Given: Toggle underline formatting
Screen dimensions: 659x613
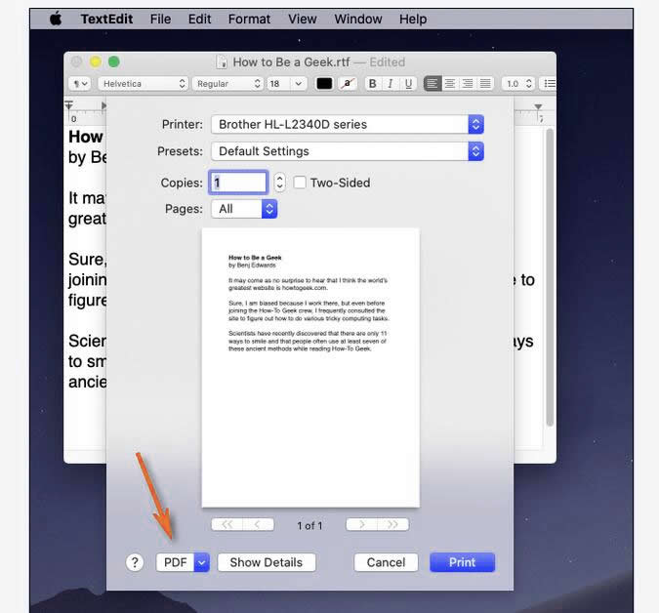Looking at the screenshot, I should point(408,84).
